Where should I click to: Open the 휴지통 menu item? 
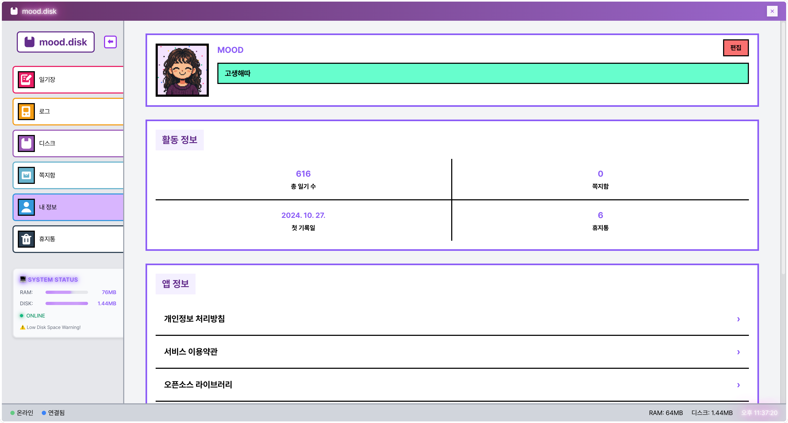tap(68, 239)
